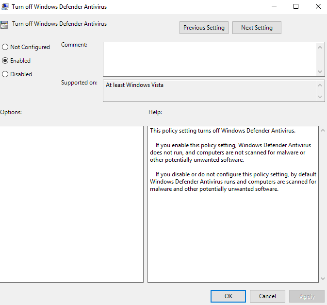Click the policy icon beside the heading
The height and width of the screenshot is (305, 327).
[4, 25]
